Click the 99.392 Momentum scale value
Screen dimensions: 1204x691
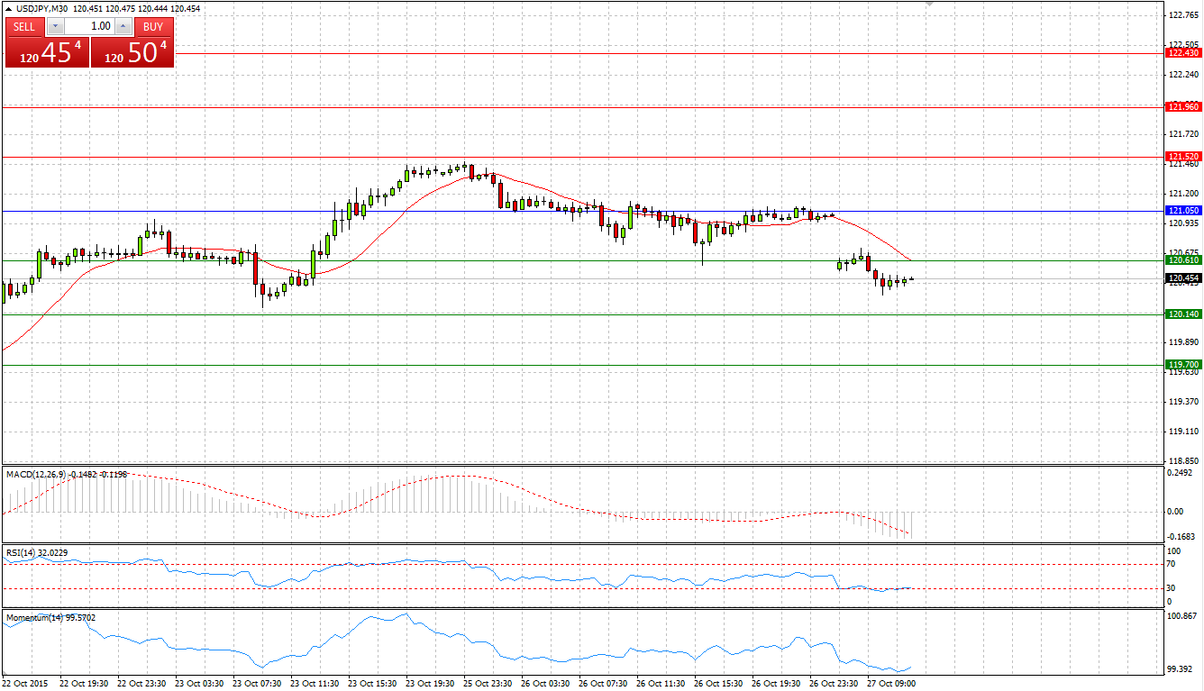click(x=1181, y=669)
